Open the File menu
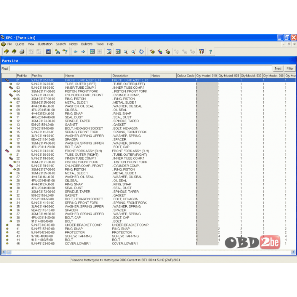 pyautogui.click(x=10, y=44)
